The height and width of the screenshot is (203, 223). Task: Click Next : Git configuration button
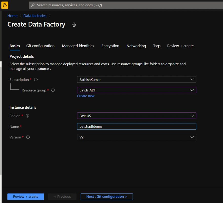click(x=106, y=197)
